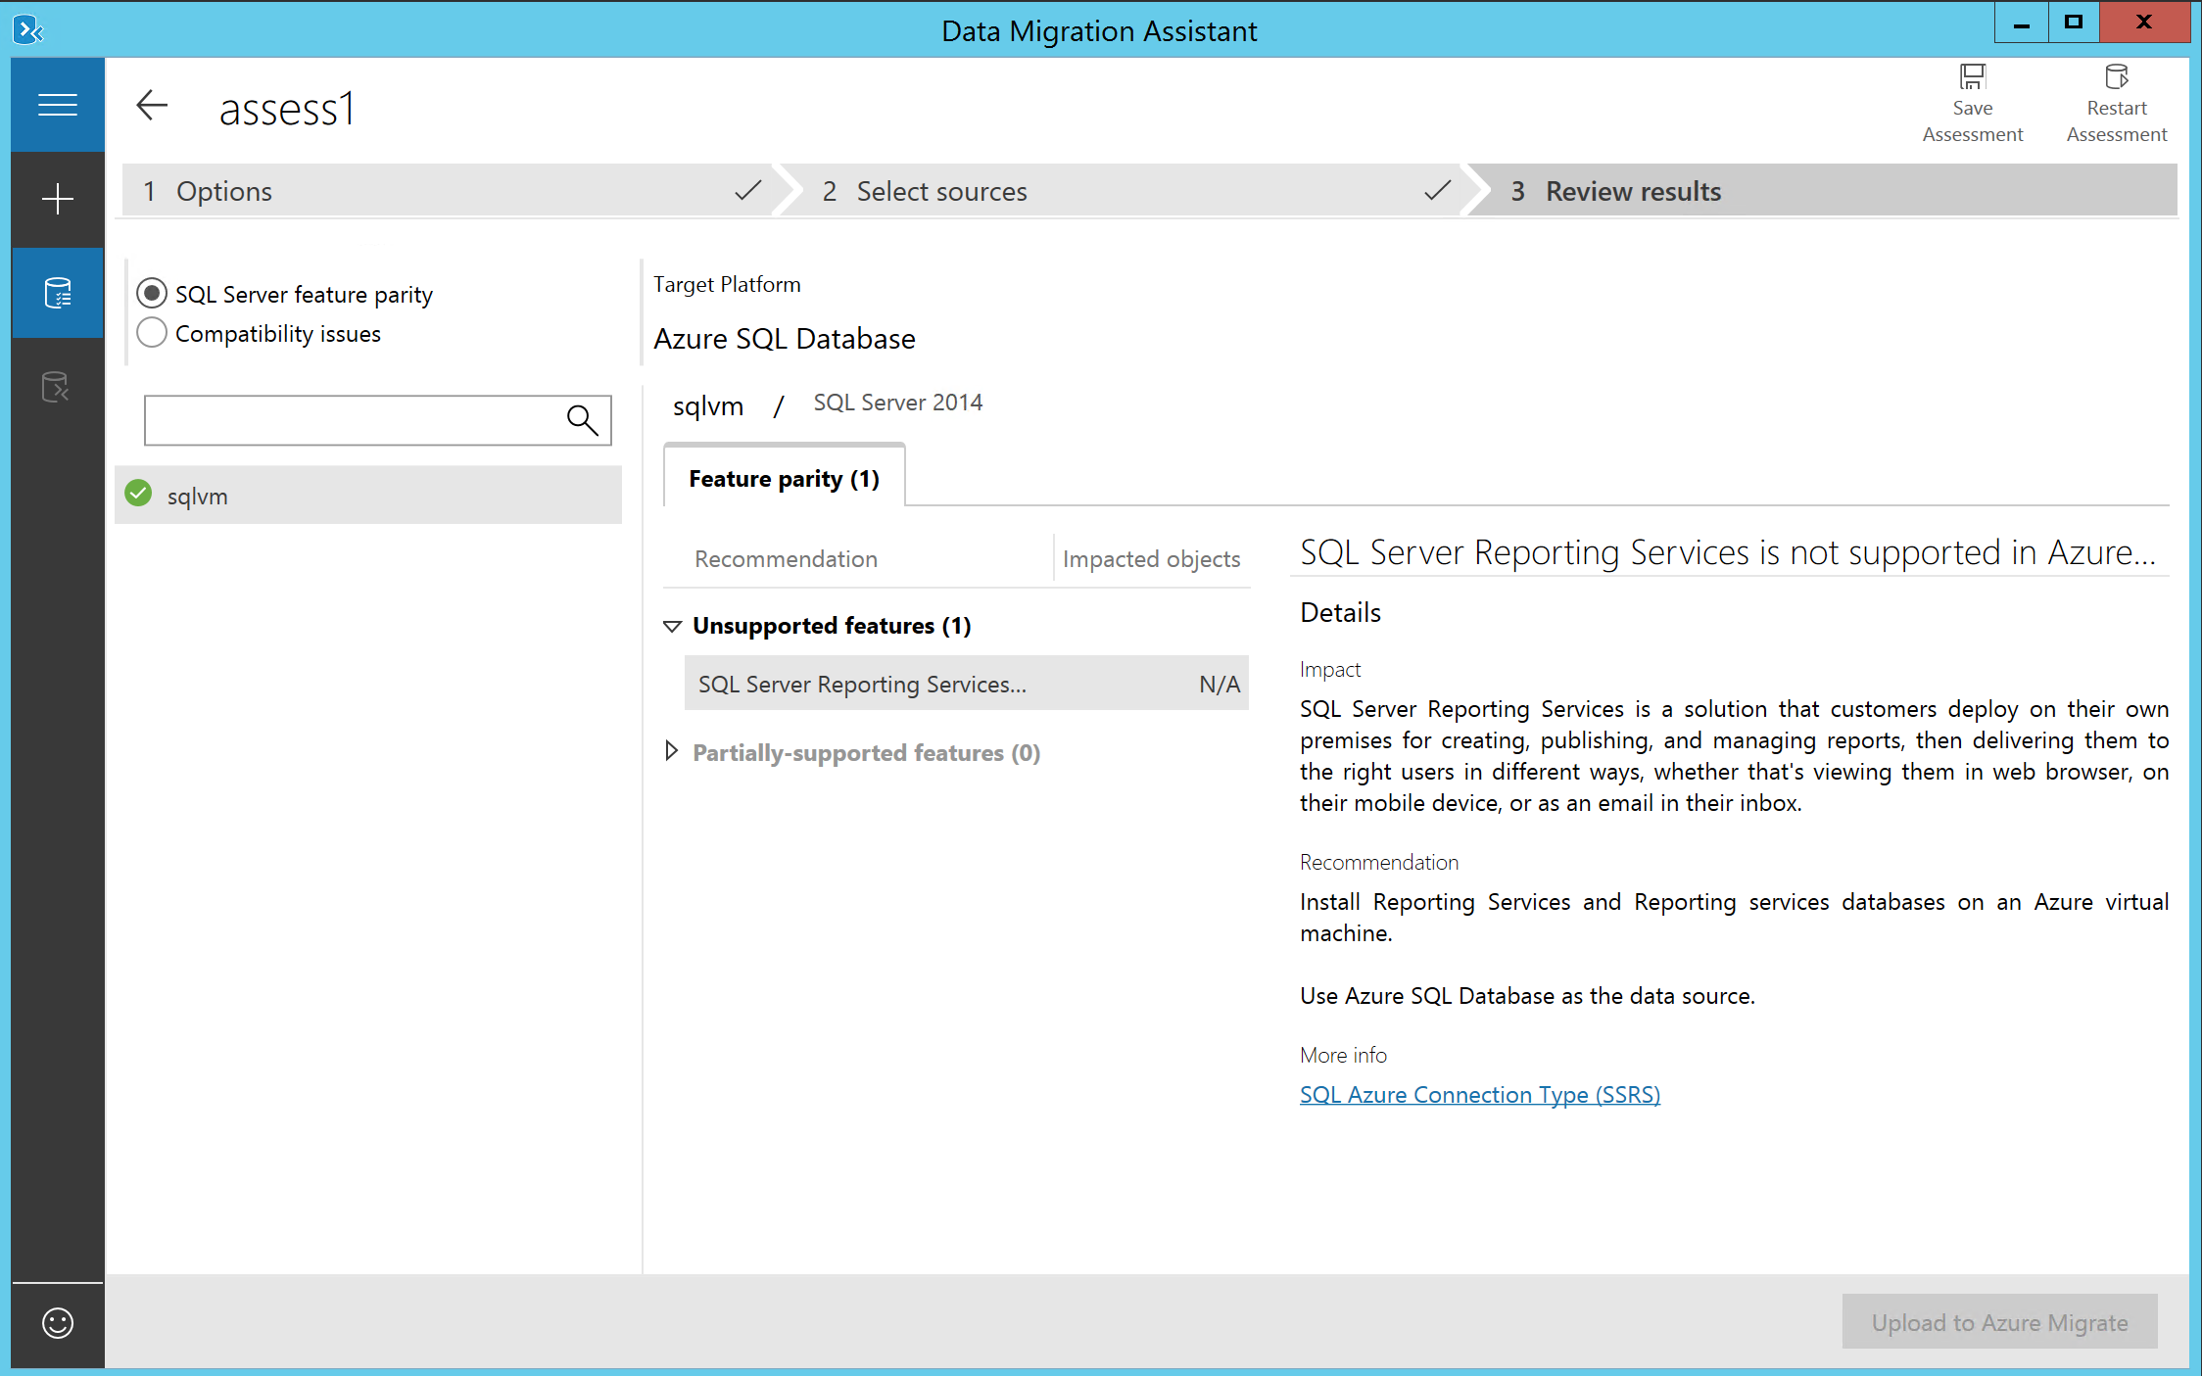Click the Details heading

(x=1340, y=613)
